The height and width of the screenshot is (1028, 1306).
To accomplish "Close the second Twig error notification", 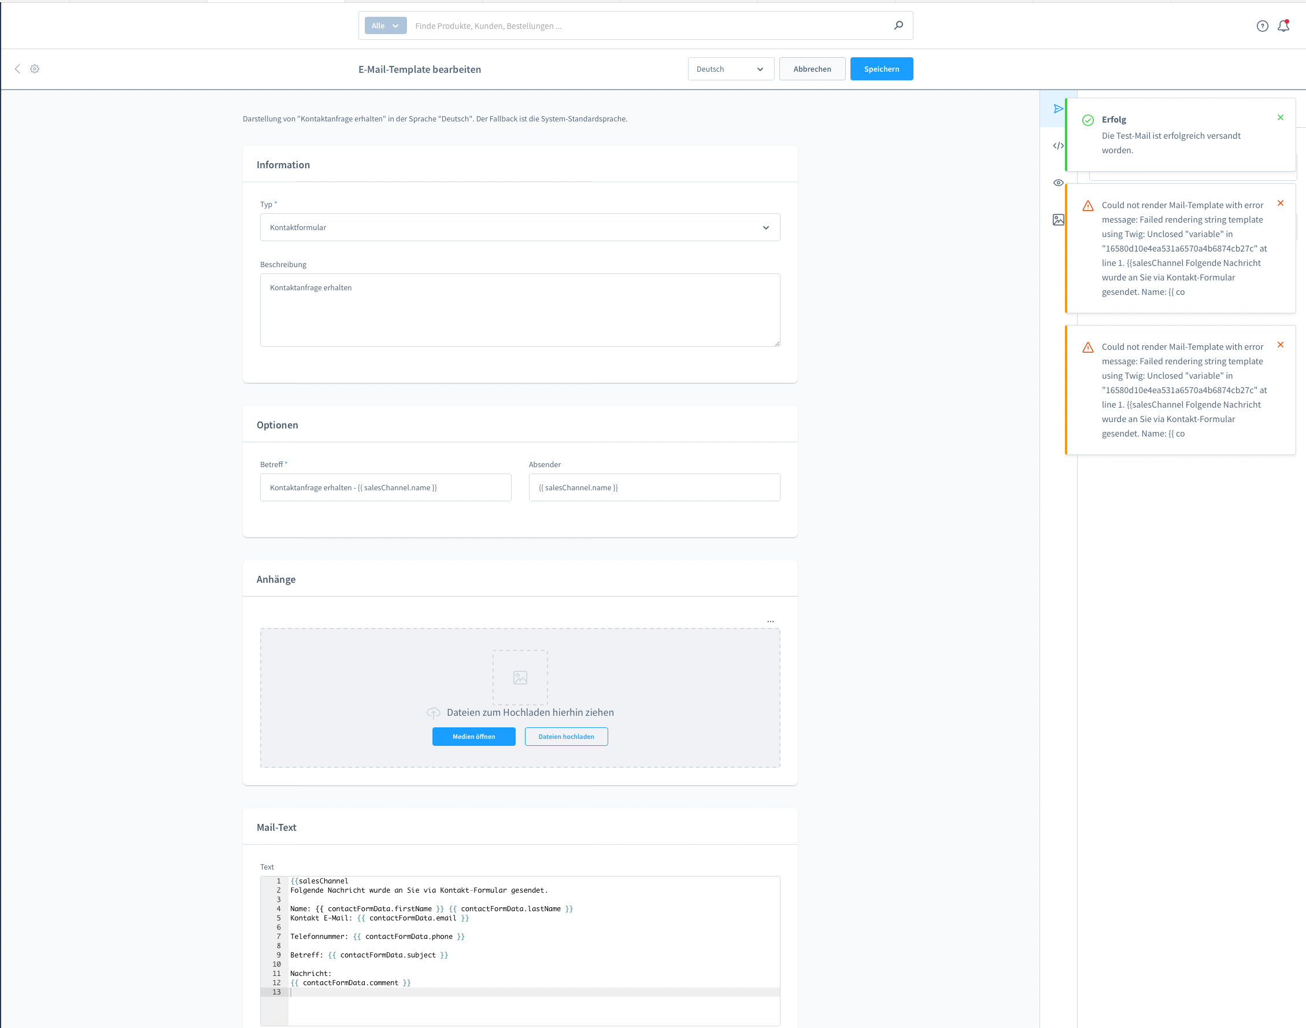I will tap(1280, 345).
